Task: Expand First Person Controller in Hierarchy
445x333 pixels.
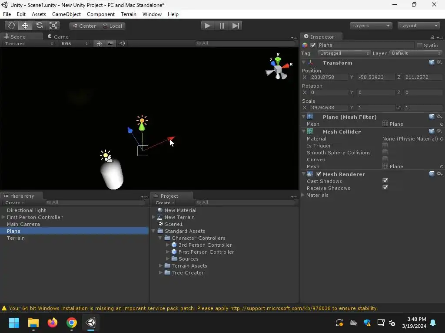Action: pyautogui.click(x=3, y=217)
